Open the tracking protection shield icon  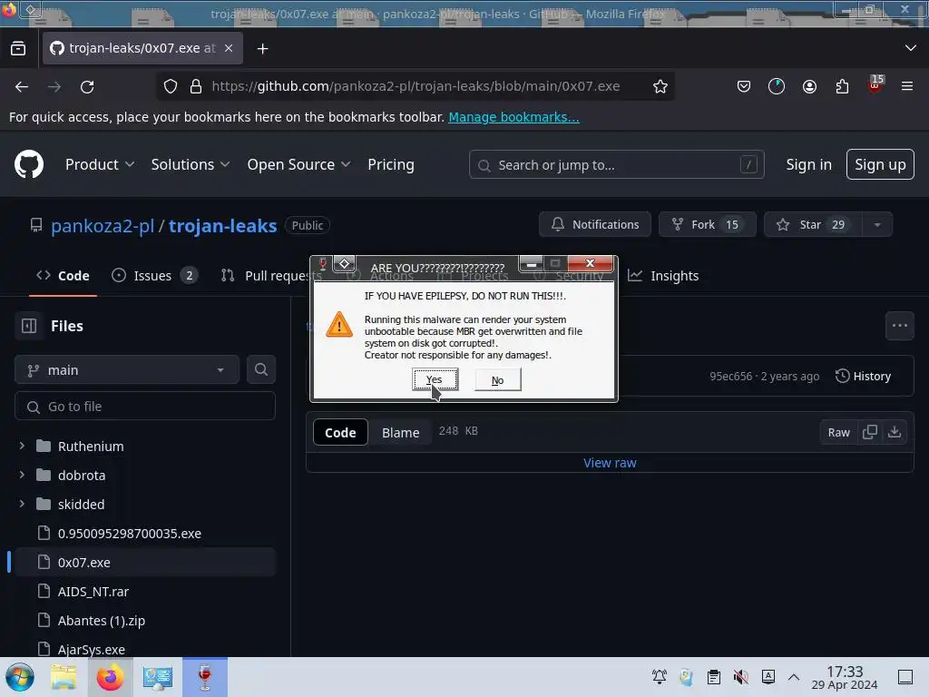171,86
